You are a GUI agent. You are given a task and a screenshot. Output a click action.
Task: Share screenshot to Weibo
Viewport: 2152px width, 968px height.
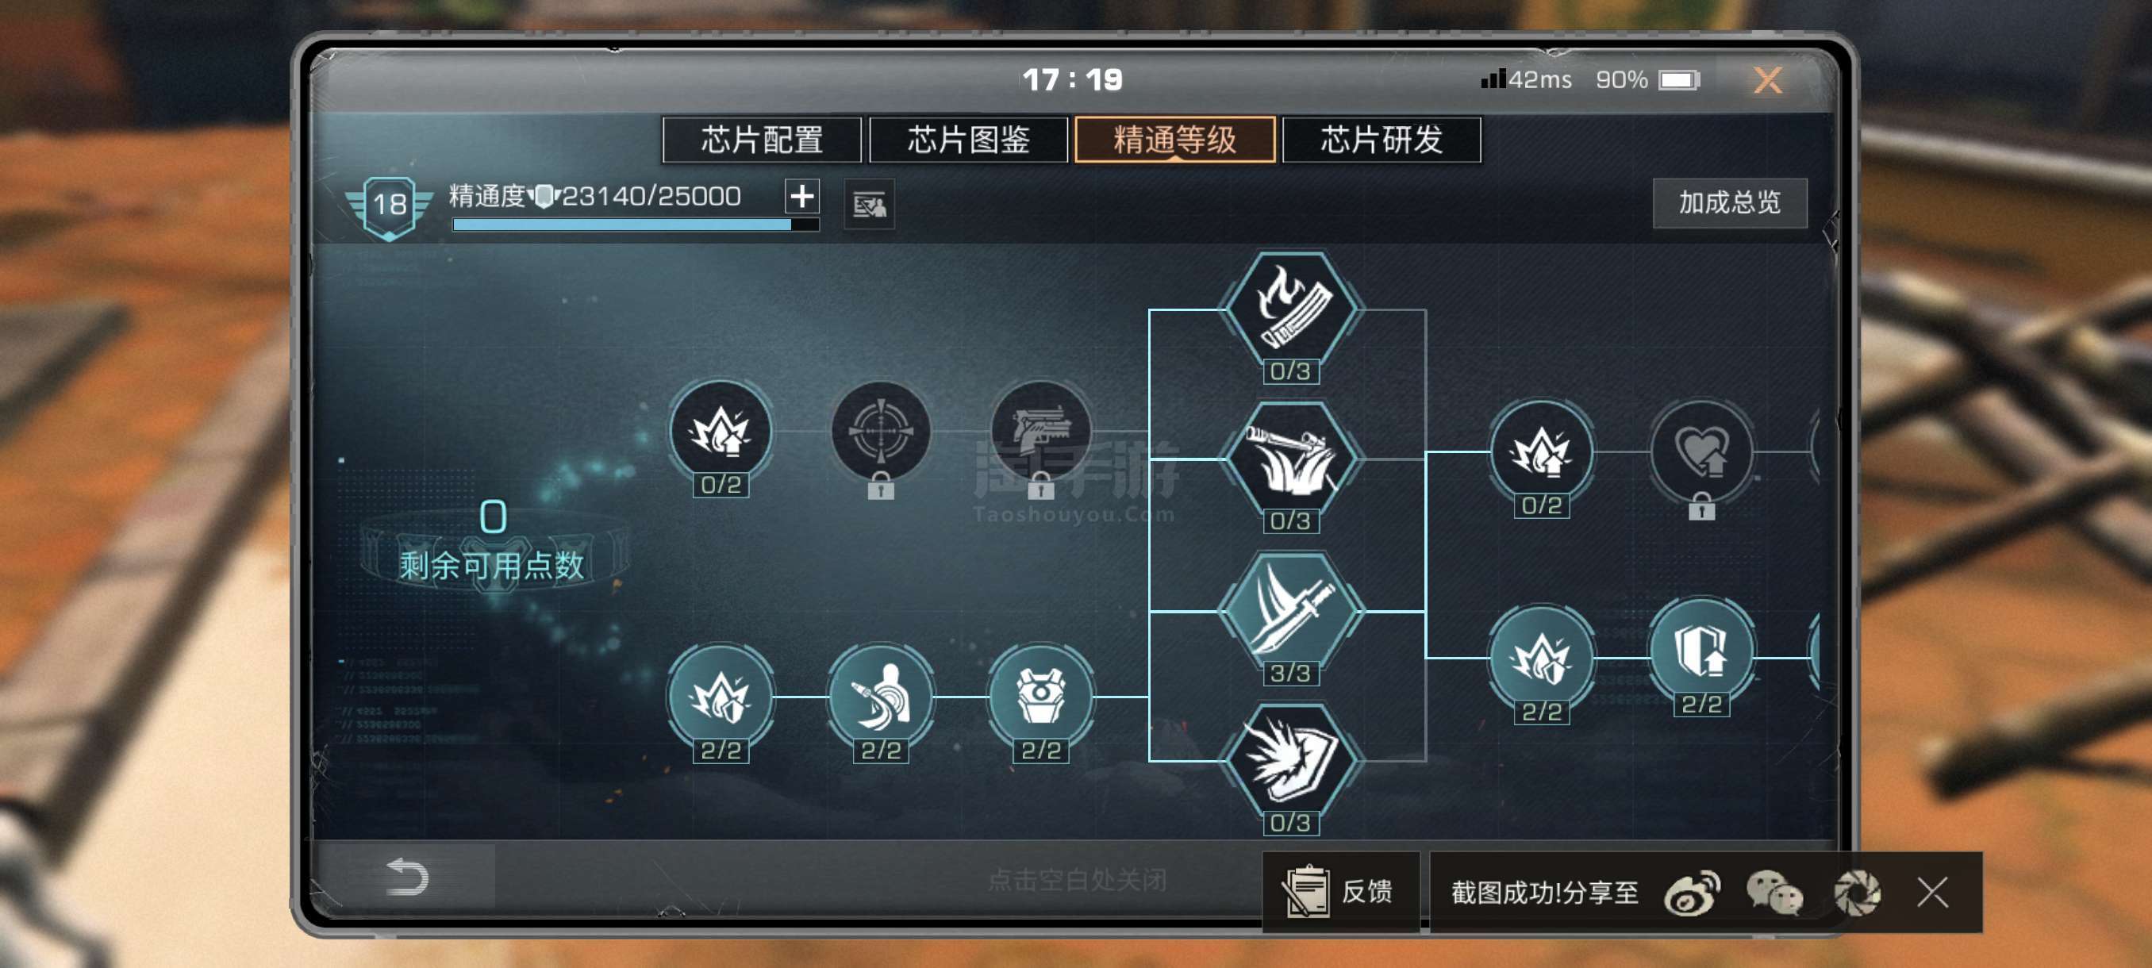1692,892
